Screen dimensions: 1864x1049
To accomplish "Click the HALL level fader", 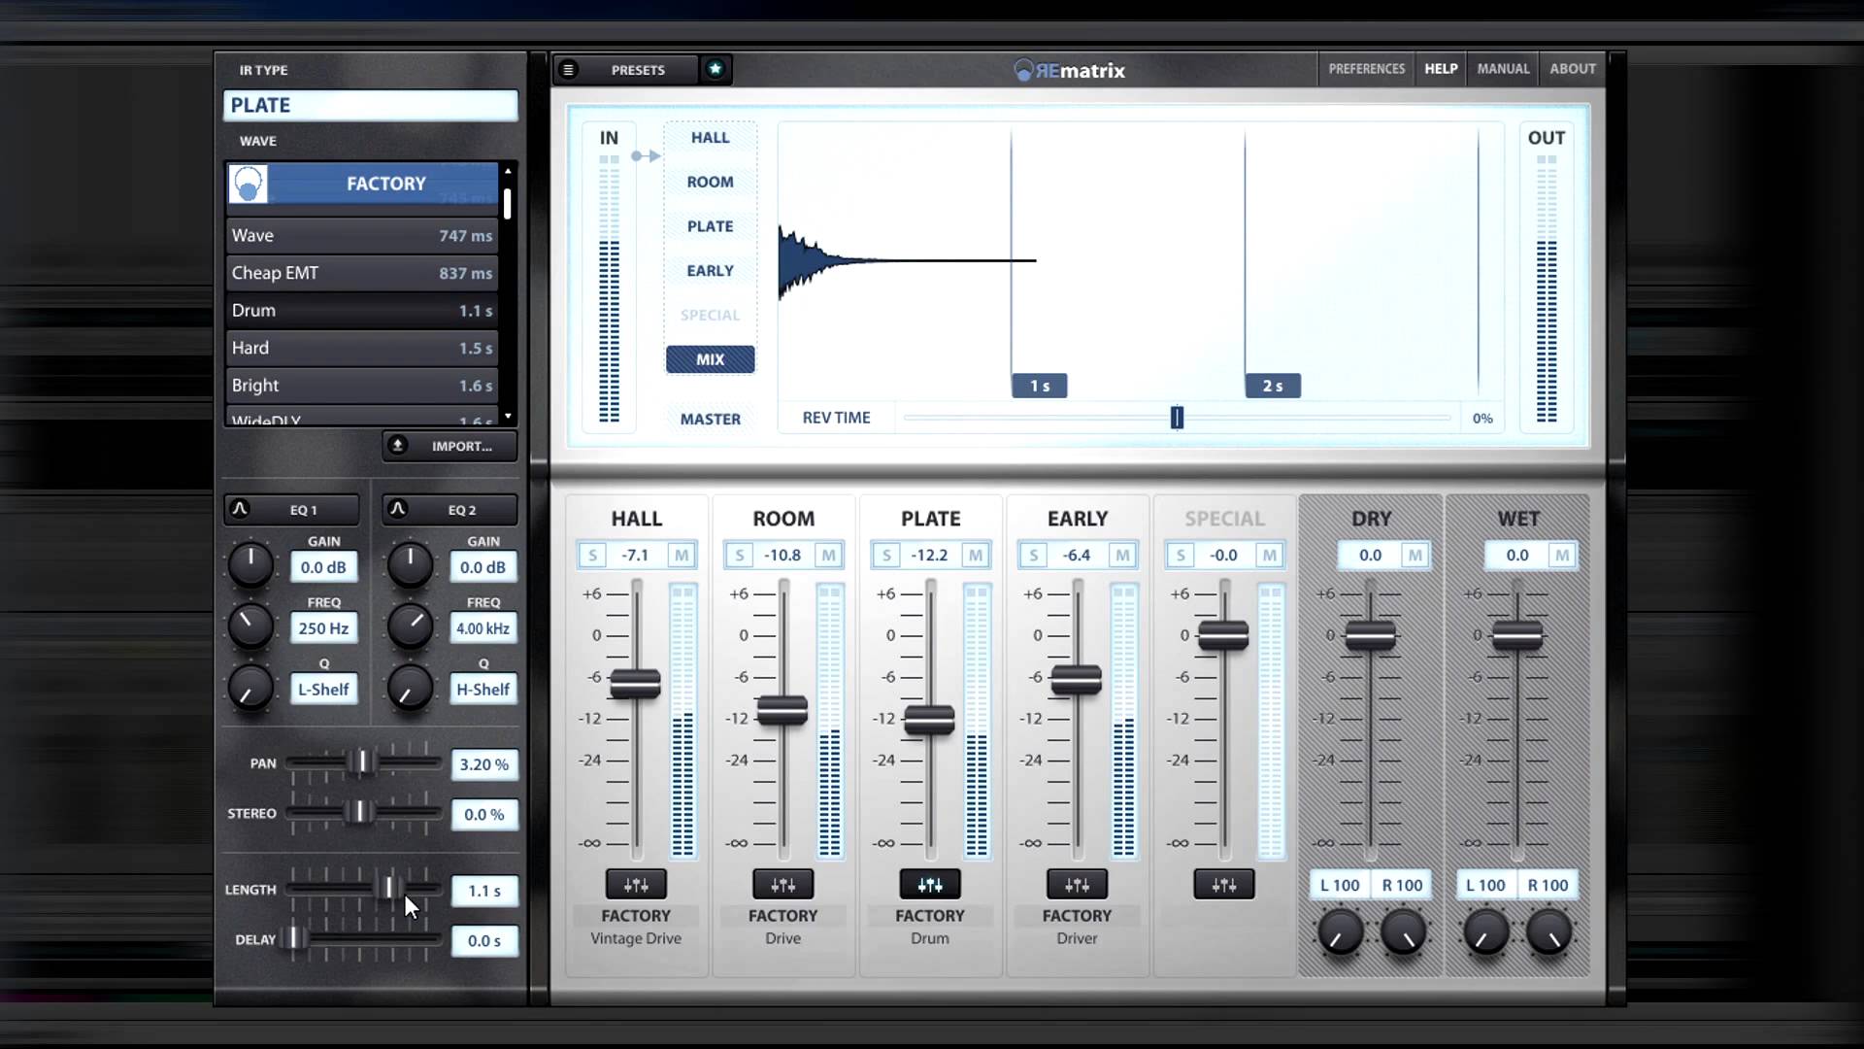I will click(635, 684).
